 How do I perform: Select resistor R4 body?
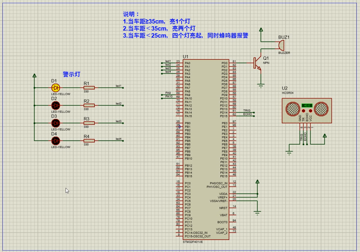coord(89,141)
